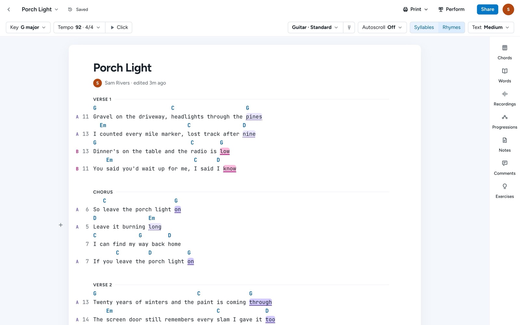Open the Guitar Standard instrument dropdown
Screen dimensions: 520x325
(x=315, y=27)
